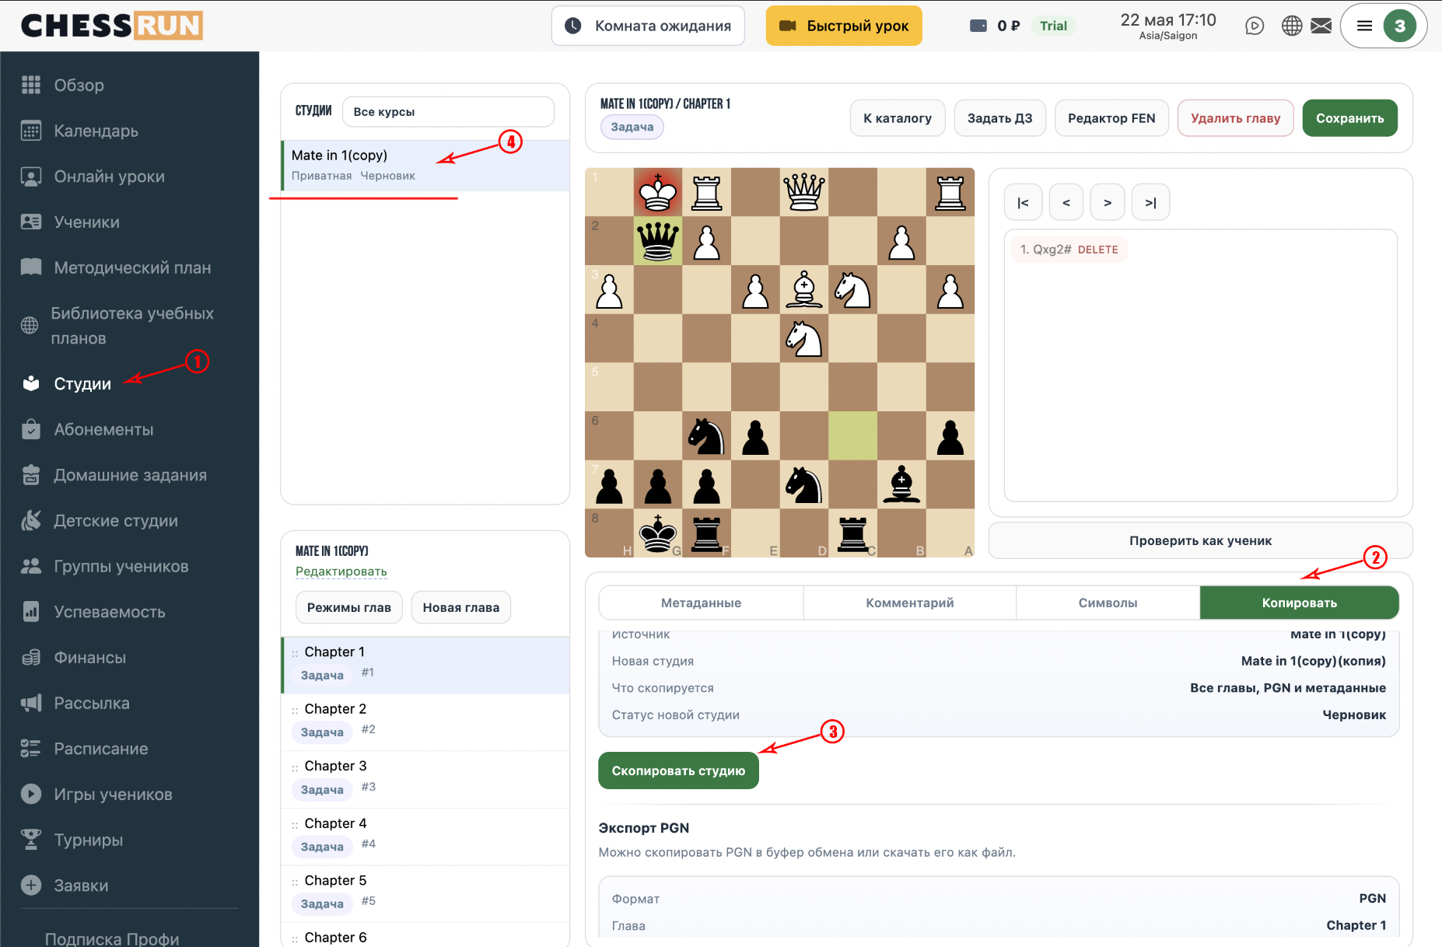Screen dimensions: 1442x947
Task: Click the Финансы coins icon
Action: (x=31, y=658)
